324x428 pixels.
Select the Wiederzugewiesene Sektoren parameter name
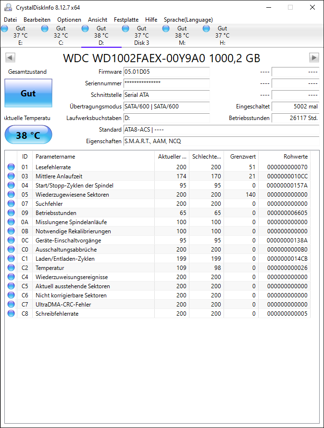pos(72,195)
